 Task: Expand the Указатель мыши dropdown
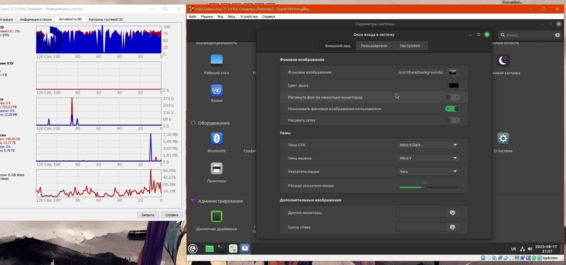pos(428,171)
